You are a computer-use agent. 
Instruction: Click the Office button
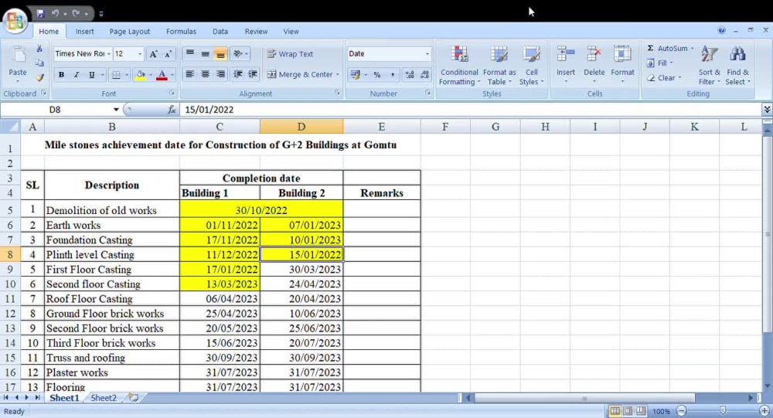[15, 21]
